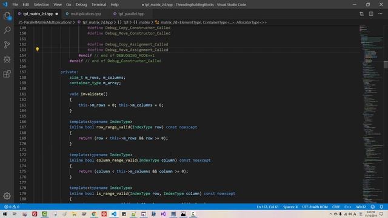Open the Extensions view

7,74
